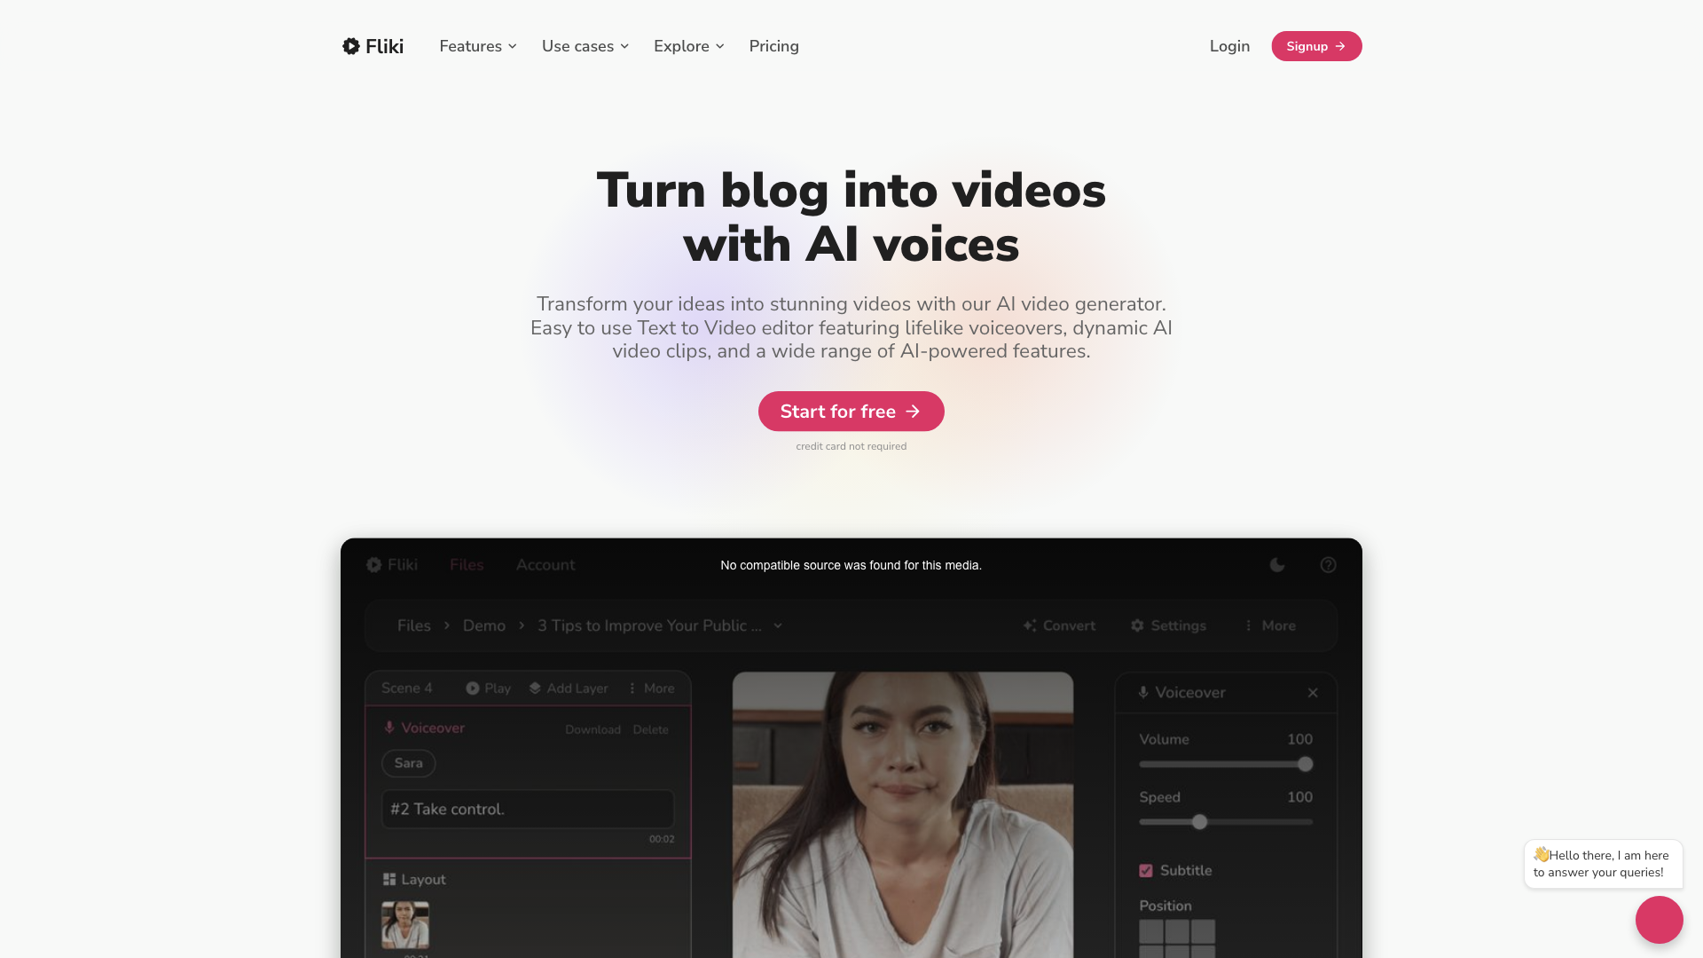Click the Voiceover microphone icon
The width and height of the screenshot is (1703, 958).
tap(390, 726)
